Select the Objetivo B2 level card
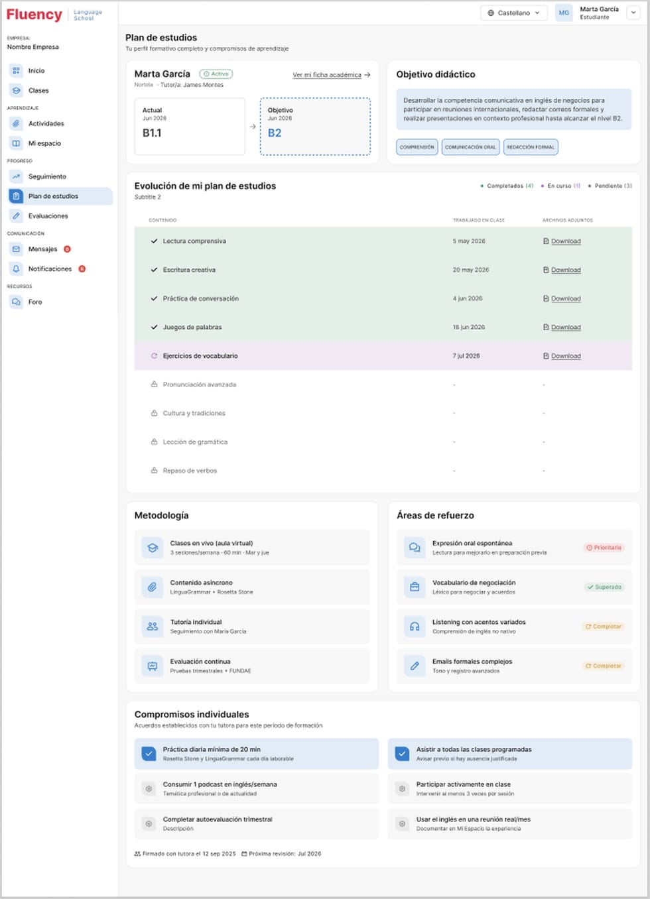 [315, 127]
